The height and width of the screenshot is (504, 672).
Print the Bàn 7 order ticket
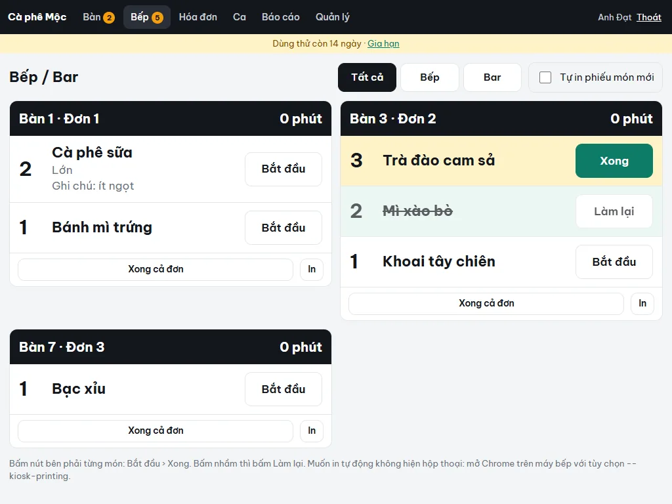pyautogui.click(x=312, y=430)
